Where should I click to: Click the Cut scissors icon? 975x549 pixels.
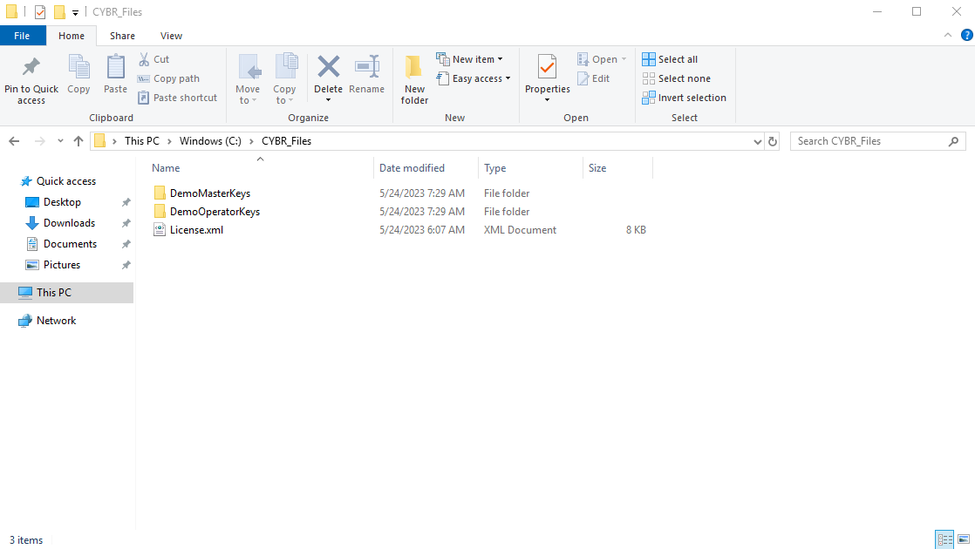tap(144, 59)
